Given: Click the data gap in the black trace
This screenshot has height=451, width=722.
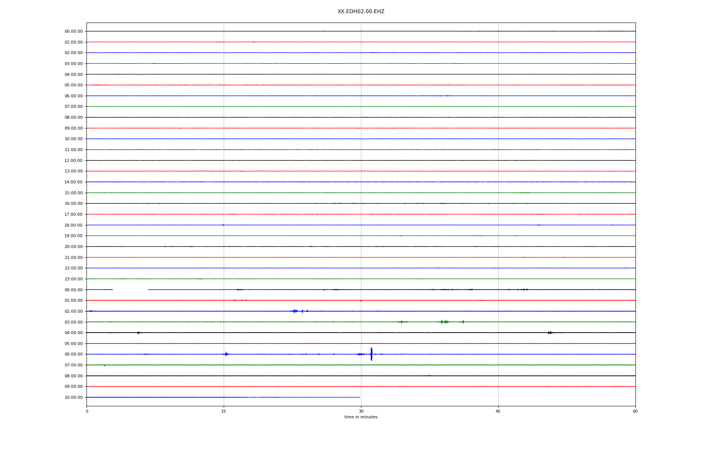Looking at the screenshot, I should 130,289.
